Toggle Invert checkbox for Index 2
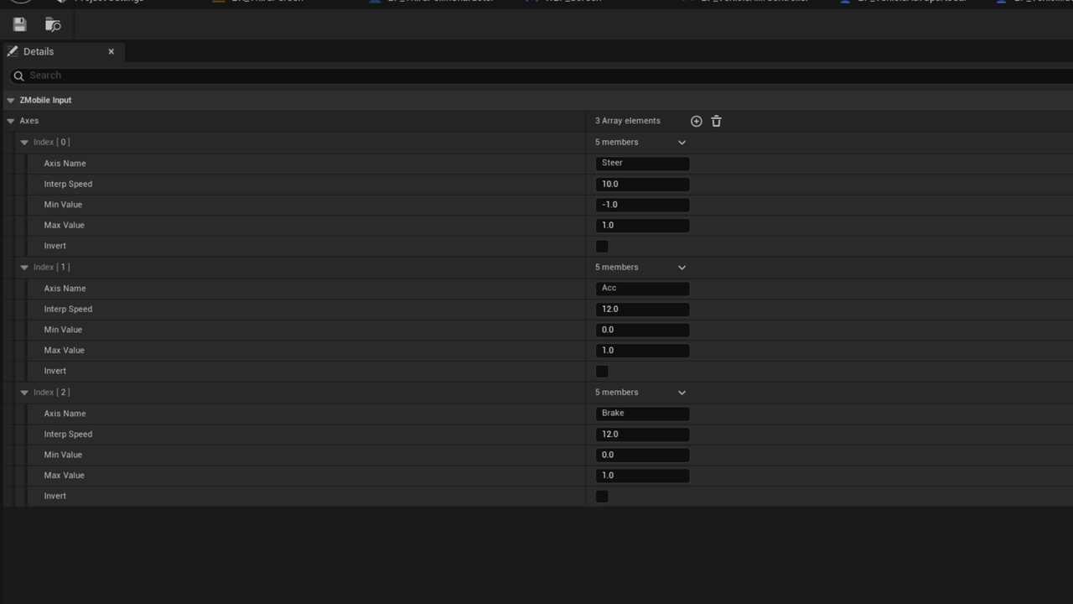This screenshot has width=1073, height=604. (x=602, y=497)
